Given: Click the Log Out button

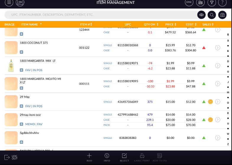Looking at the screenshot, I should click(x=11, y=157).
